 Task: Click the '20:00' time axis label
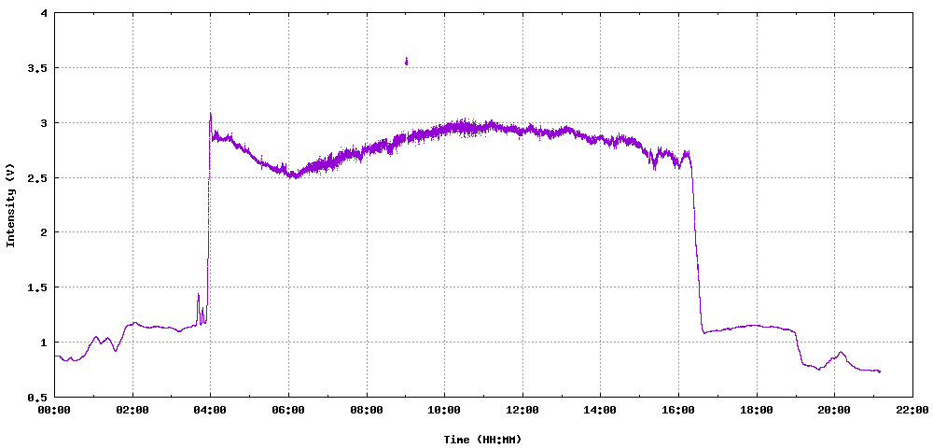click(x=834, y=410)
